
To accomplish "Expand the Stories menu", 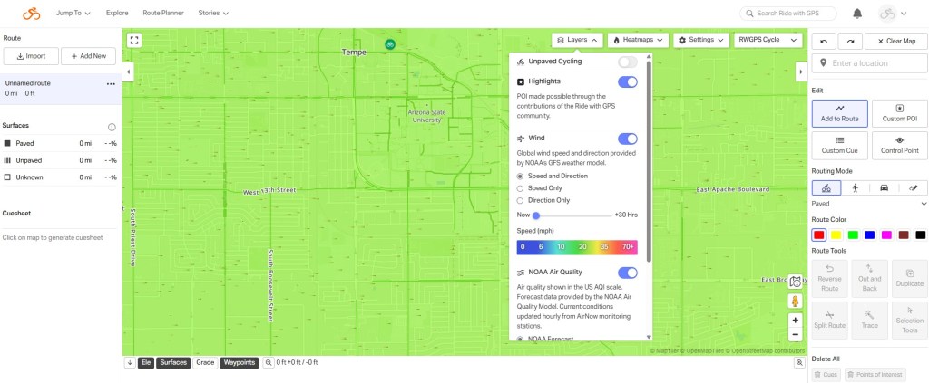I will coord(213,13).
